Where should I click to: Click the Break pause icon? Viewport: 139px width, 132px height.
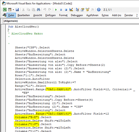pyautogui.click(x=61, y=10)
